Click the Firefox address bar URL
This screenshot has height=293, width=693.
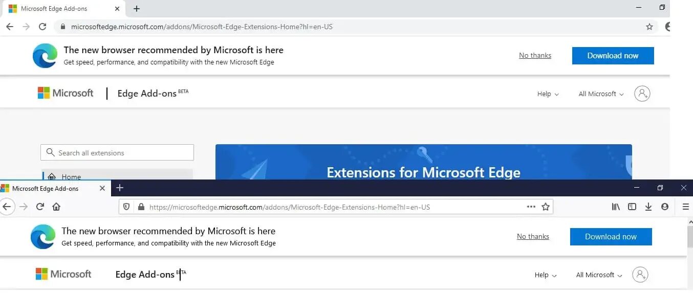pos(290,208)
